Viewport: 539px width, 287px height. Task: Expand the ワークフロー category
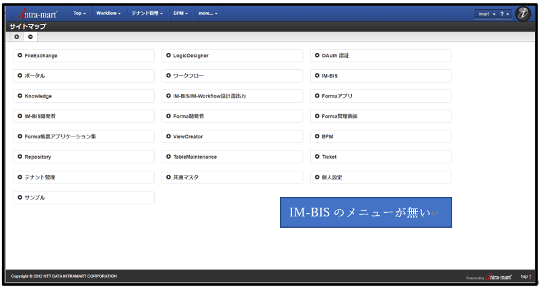(x=232, y=76)
